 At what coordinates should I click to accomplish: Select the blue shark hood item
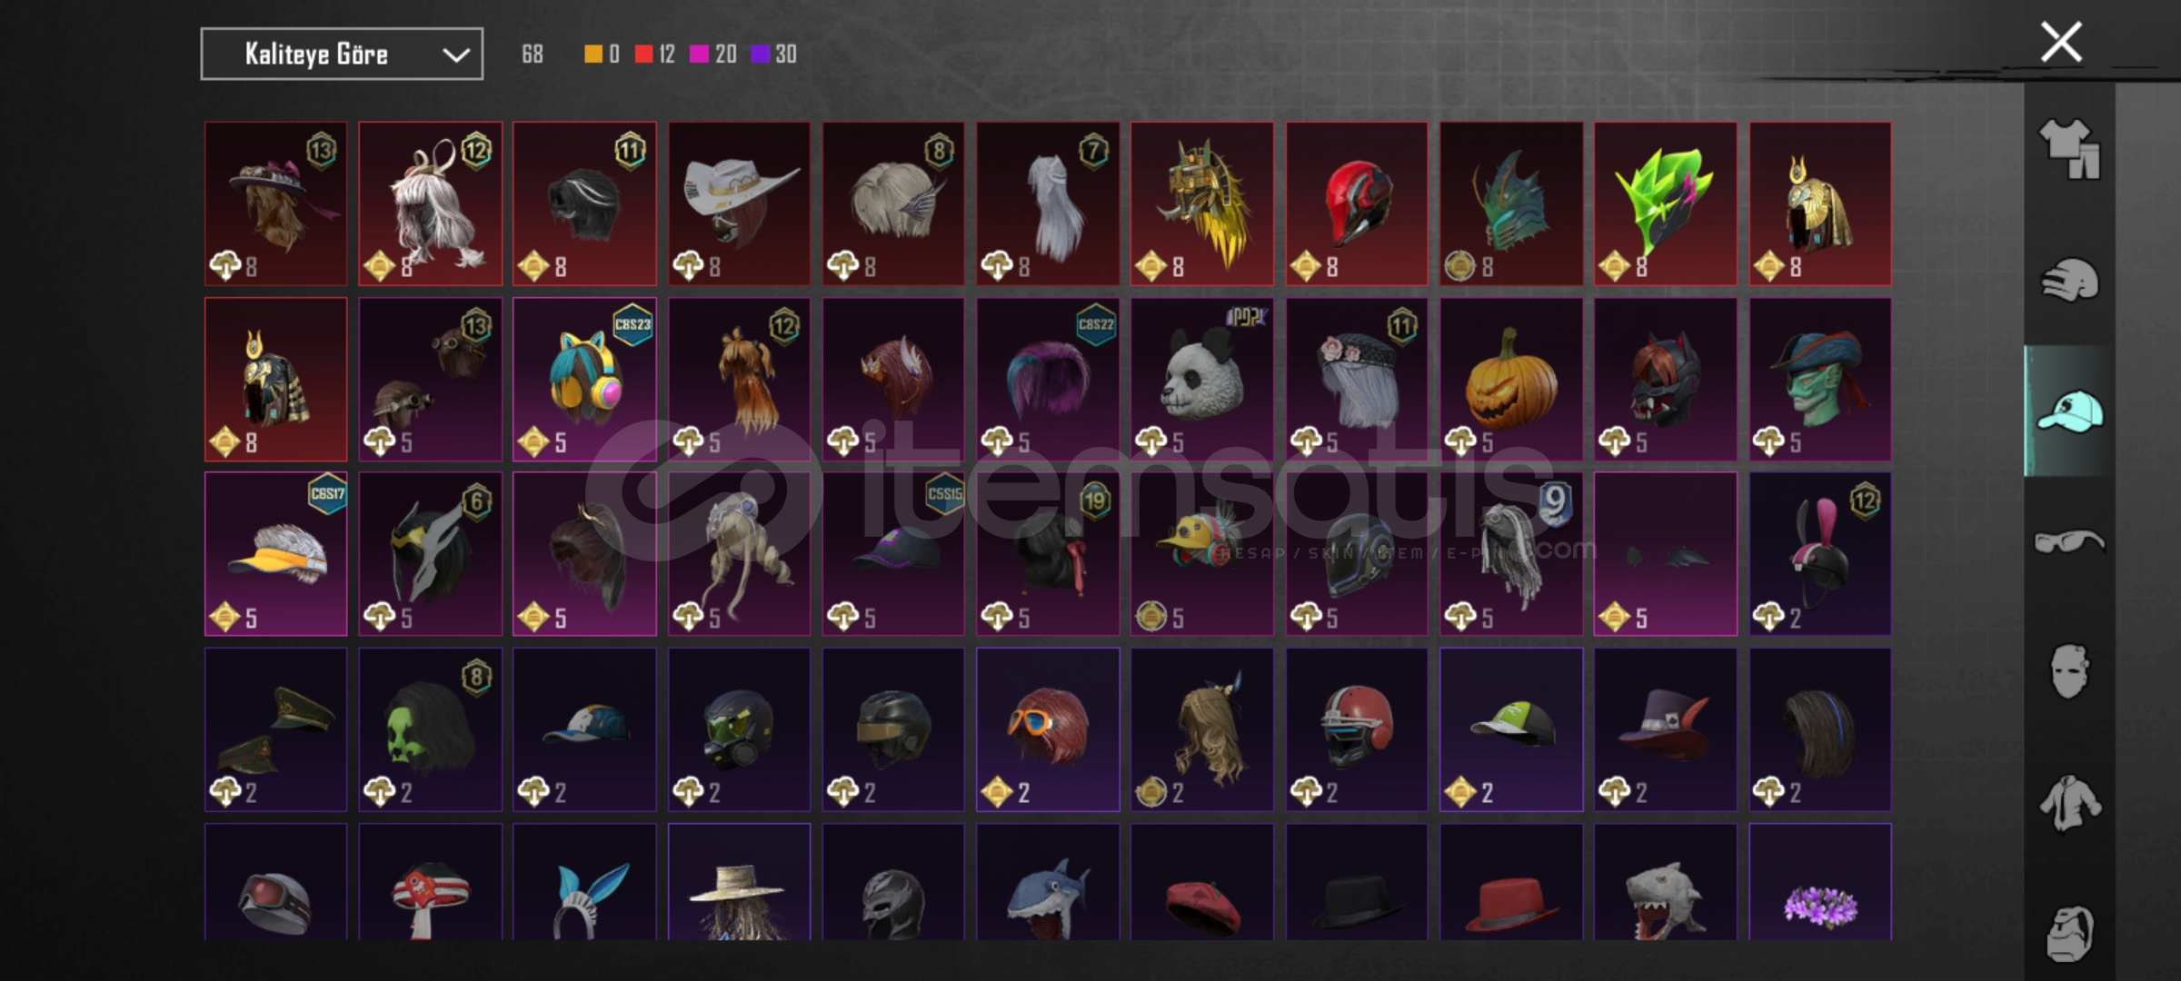pyautogui.click(x=1048, y=882)
